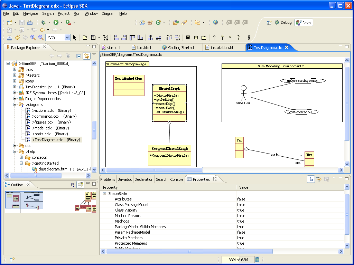354x265 pixels.
Task: Click the New Java Package icon
Action: click(150, 22)
